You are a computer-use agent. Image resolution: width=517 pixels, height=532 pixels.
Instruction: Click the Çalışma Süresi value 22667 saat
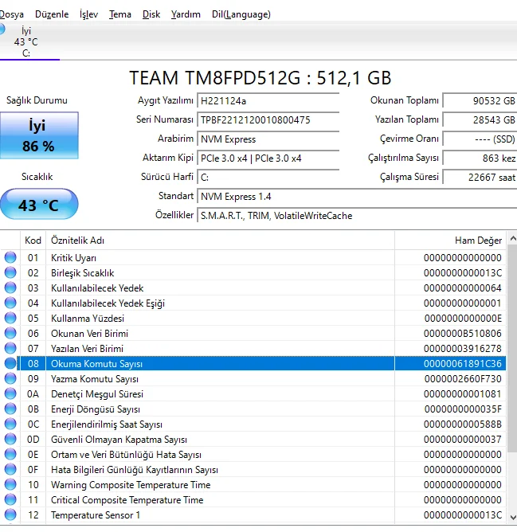480,178
